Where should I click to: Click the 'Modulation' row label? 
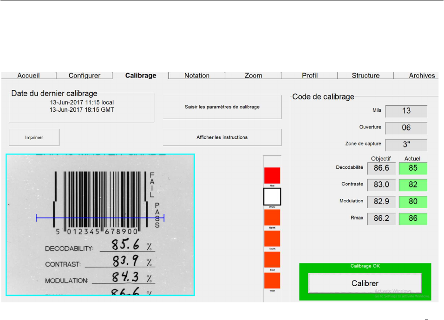(x=352, y=201)
